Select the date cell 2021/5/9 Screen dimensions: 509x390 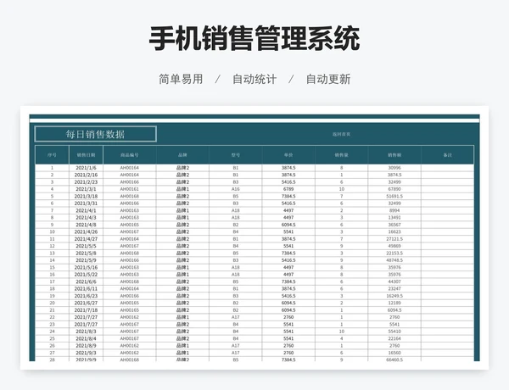86,260
